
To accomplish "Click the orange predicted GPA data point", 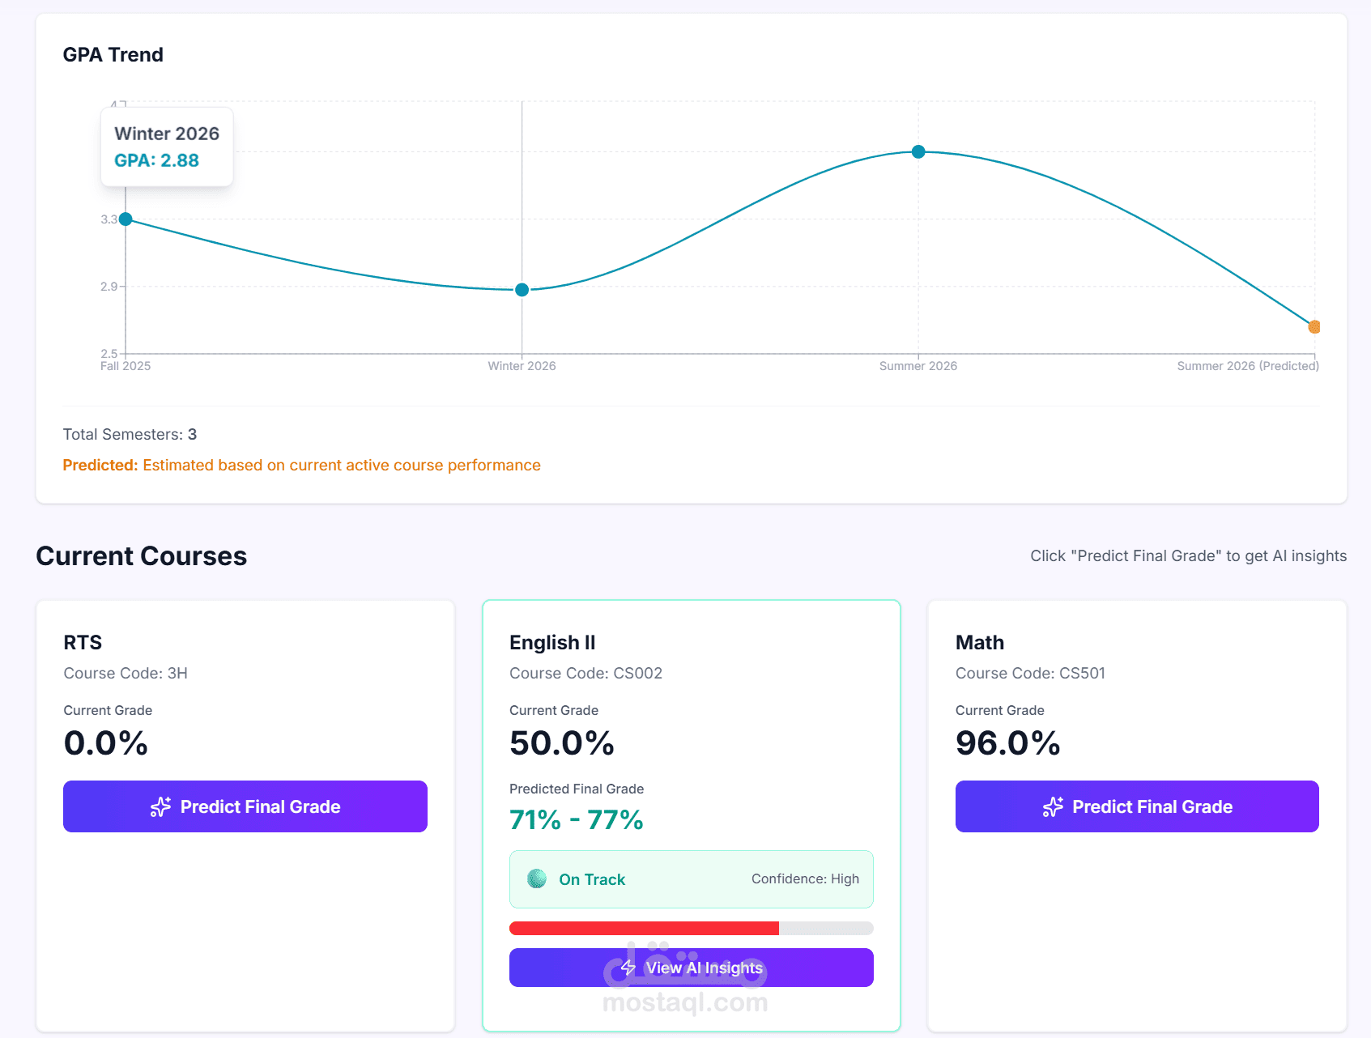I will tap(1314, 327).
